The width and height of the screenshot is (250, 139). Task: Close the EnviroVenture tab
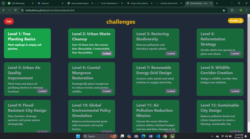point(211,3)
